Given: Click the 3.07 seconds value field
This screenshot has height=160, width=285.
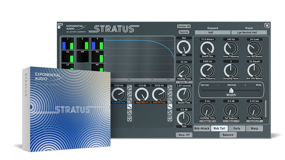Looking at the screenshot, I should click(x=184, y=86).
